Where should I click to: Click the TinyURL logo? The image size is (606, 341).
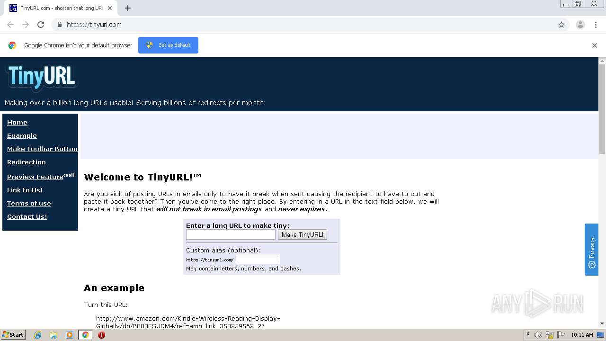point(42,77)
